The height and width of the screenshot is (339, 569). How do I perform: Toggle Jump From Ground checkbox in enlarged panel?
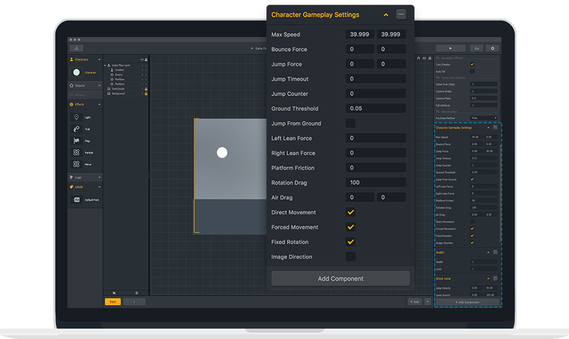coord(351,123)
